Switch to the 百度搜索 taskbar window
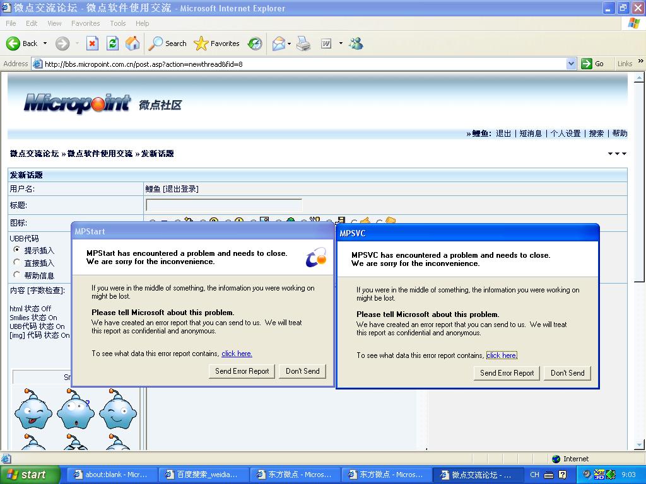 click(x=203, y=475)
